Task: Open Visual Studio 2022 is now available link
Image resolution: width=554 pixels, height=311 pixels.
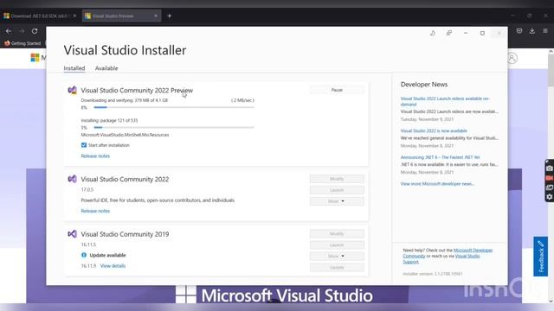Action: click(434, 130)
